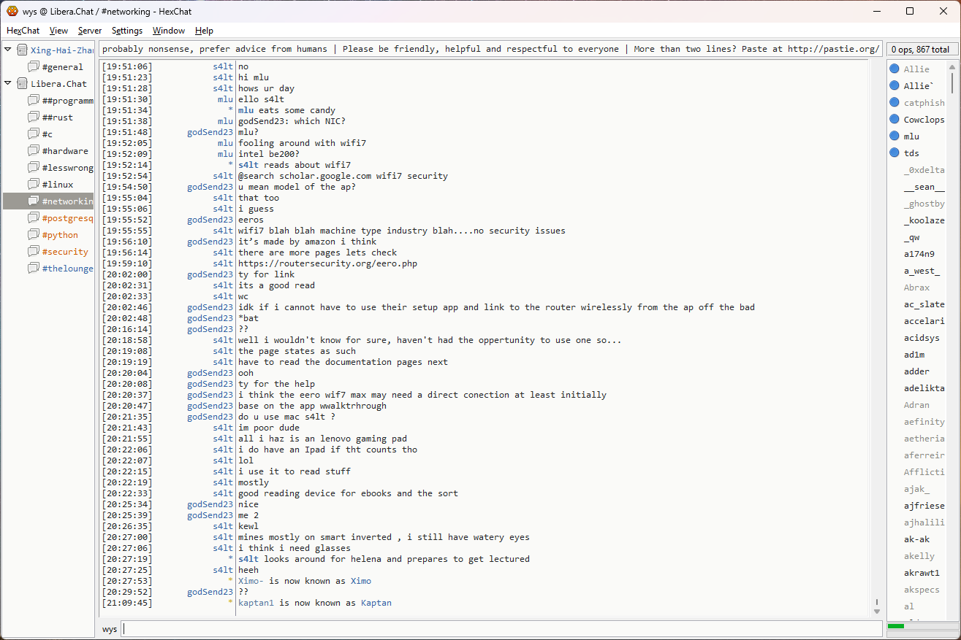Open the Window menu
The image size is (961, 640).
(168, 31)
